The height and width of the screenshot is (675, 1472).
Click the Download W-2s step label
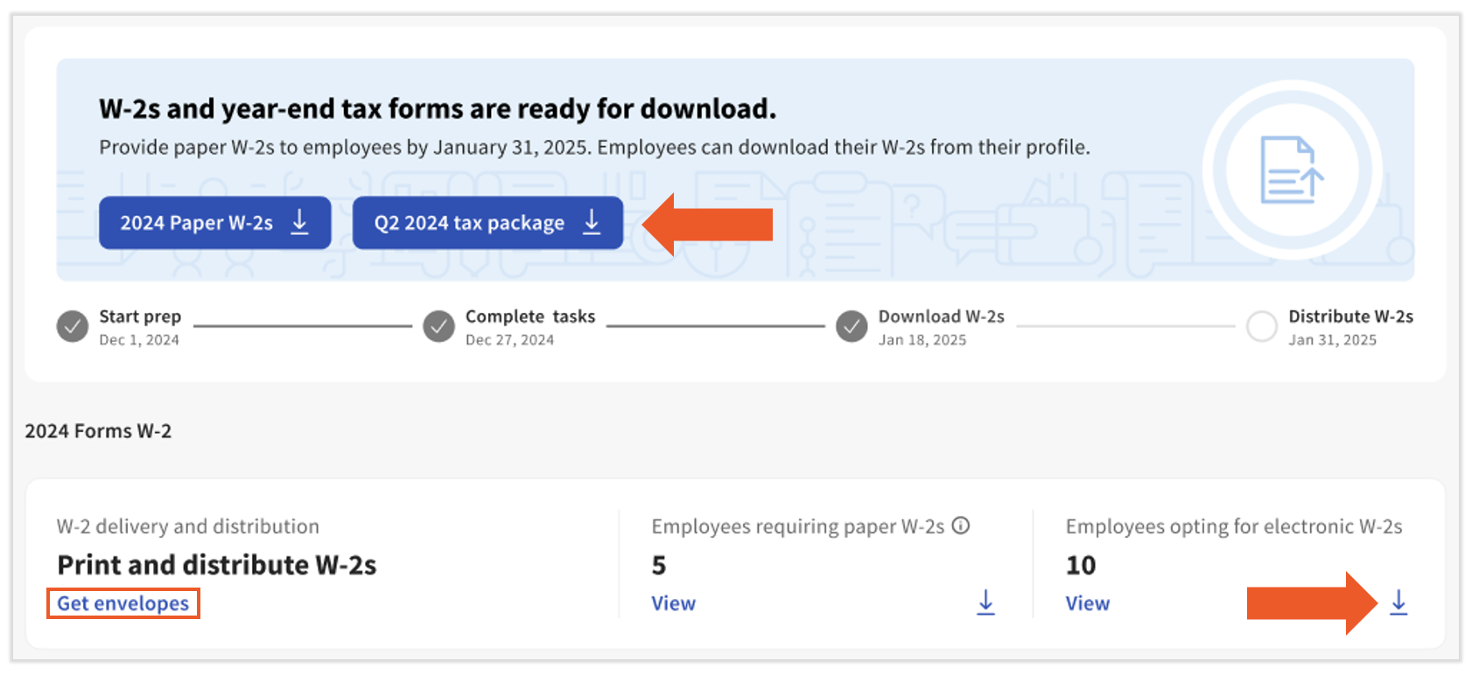click(941, 317)
